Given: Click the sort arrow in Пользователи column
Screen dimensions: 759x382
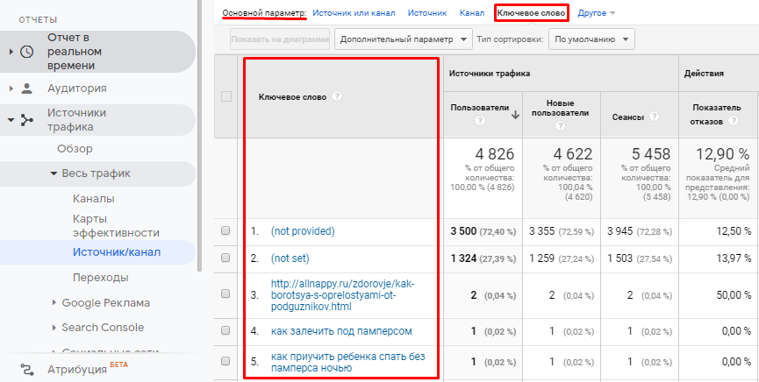Looking at the screenshot, I should click(x=515, y=113).
